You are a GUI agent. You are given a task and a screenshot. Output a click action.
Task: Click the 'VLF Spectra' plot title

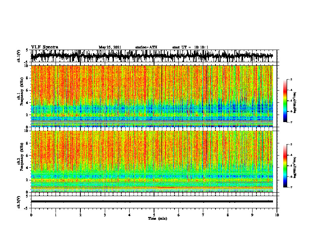pyautogui.click(x=45, y=47)
